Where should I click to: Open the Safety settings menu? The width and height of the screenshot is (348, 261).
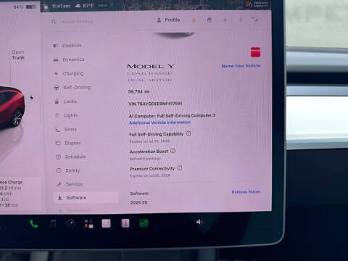click(68, 170)
